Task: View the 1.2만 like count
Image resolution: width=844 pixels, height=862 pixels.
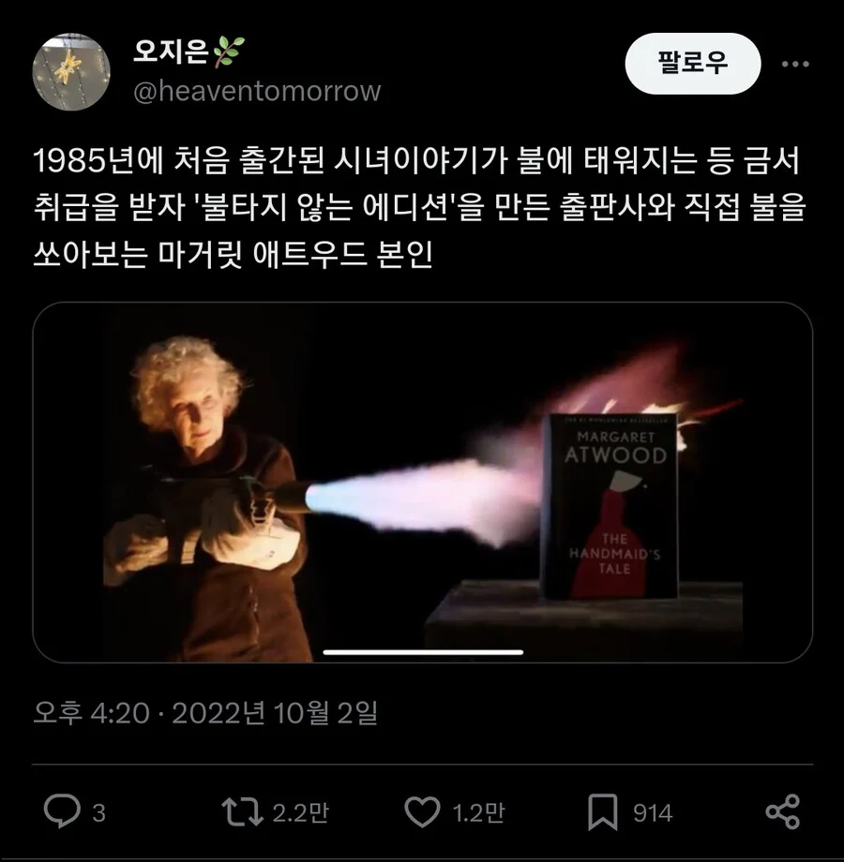Action: [x=478, y=812]
